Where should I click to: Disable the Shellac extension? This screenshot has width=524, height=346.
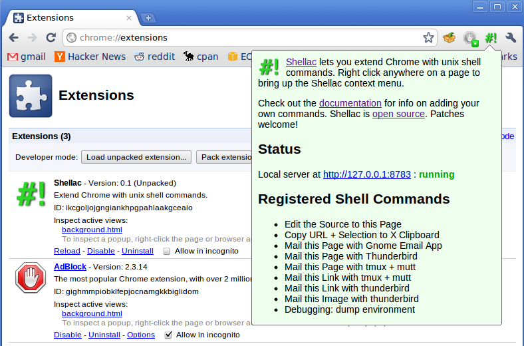click(x=101, y=251)
